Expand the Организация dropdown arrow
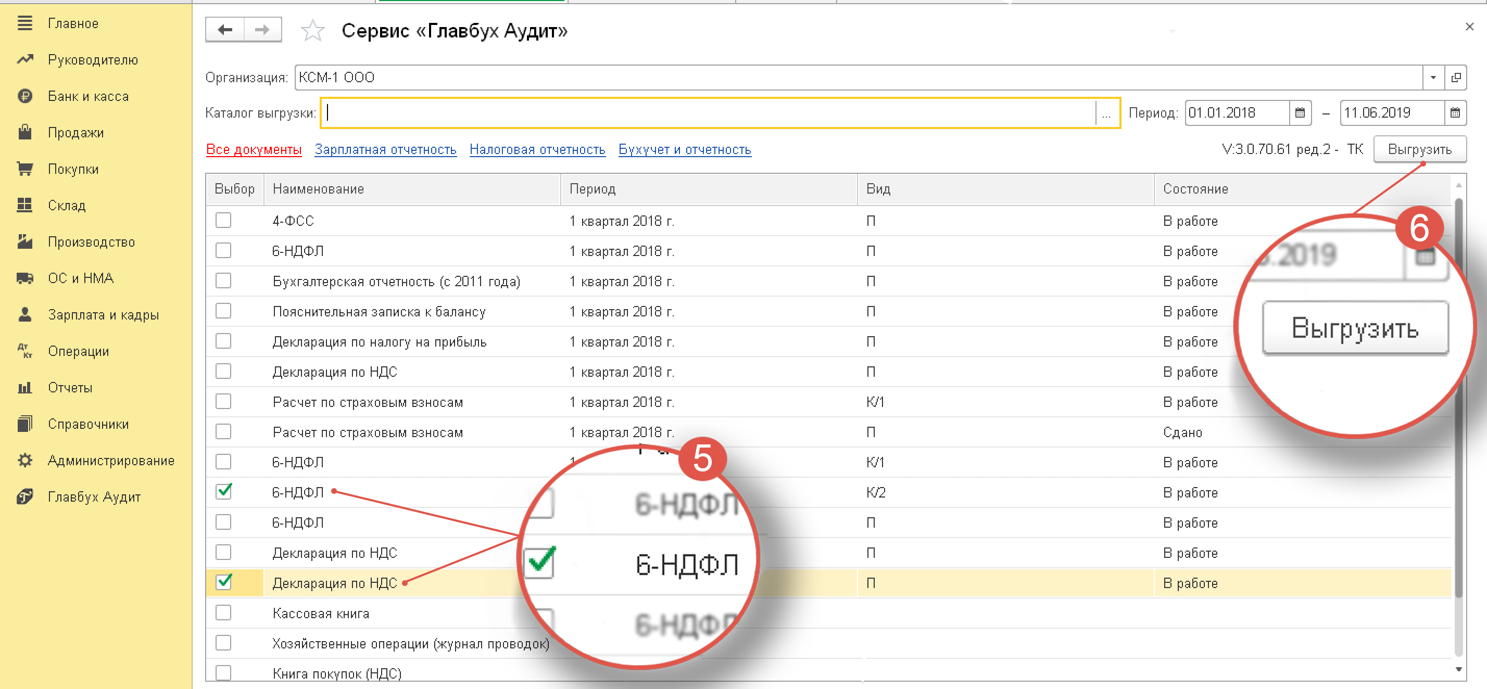This screenshot has height=689, width=1487. [1433, 78]
